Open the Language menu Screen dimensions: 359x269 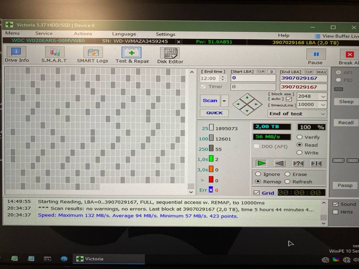pyautogui.click(x=124, y=34)
